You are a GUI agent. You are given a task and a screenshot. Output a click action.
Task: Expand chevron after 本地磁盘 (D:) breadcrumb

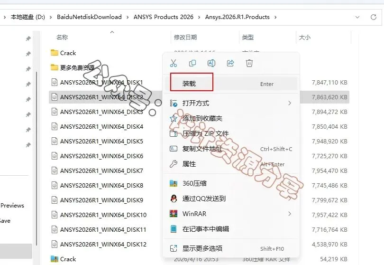pyautogui.click(x=51, y=17)
